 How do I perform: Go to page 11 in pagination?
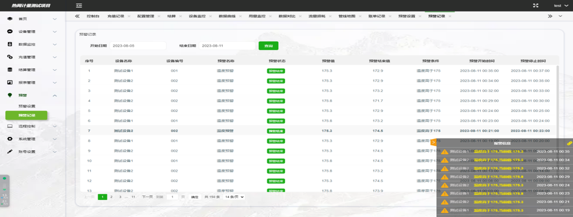(x=133, y=197)
